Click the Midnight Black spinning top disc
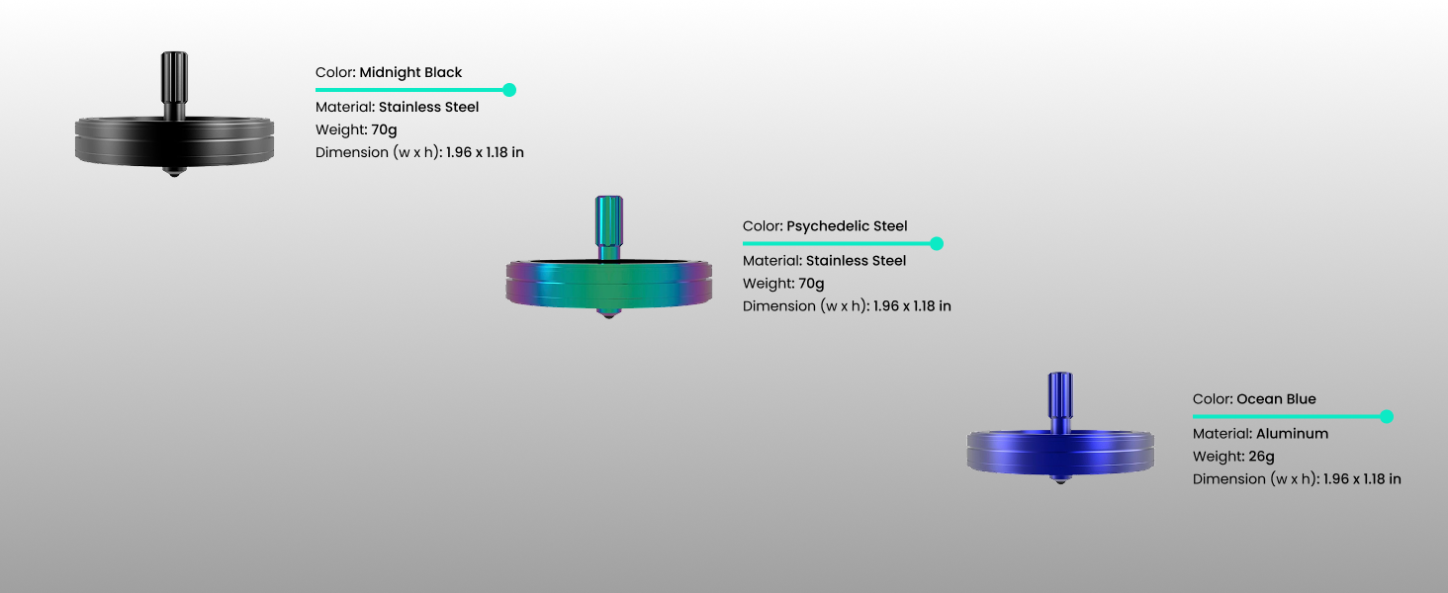The image size is (1448, 593). (174, 140)
